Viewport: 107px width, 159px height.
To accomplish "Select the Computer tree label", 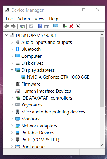I will point(31,56).
